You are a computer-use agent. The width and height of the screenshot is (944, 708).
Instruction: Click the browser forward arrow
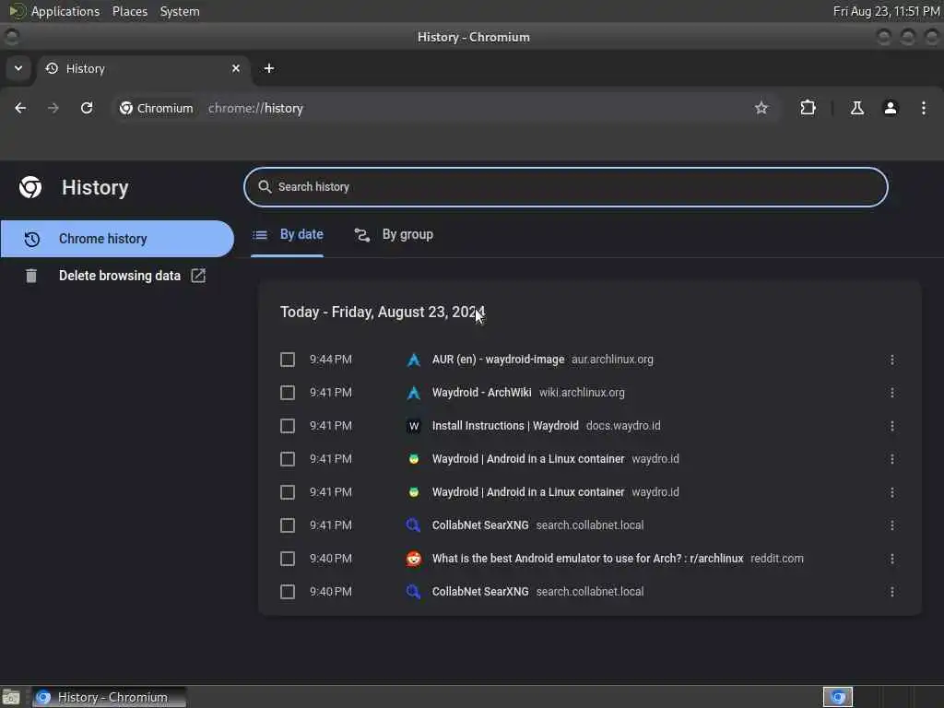point(53,108)
